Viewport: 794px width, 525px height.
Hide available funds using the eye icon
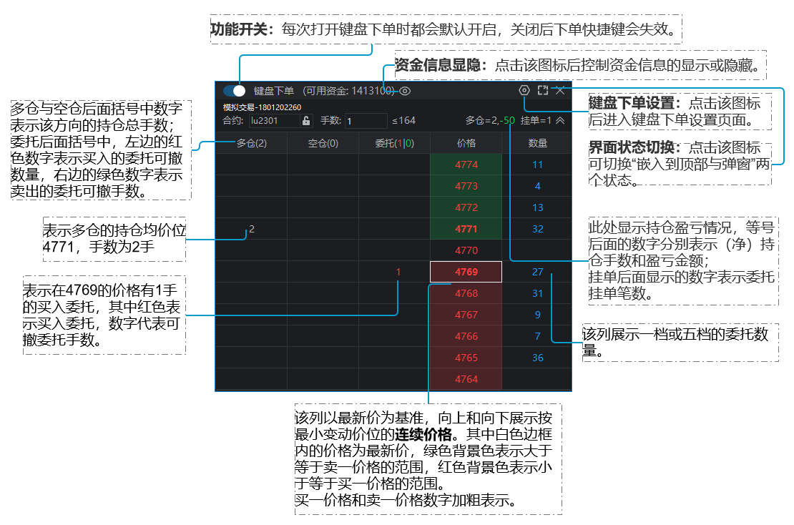(405, 91)
